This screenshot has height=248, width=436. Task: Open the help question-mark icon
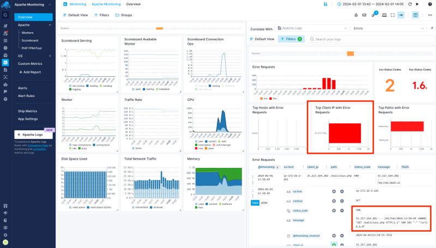click(x=429, y=4)
